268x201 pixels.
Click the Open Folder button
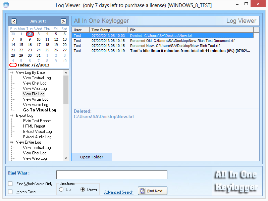(x=92, y=157)
